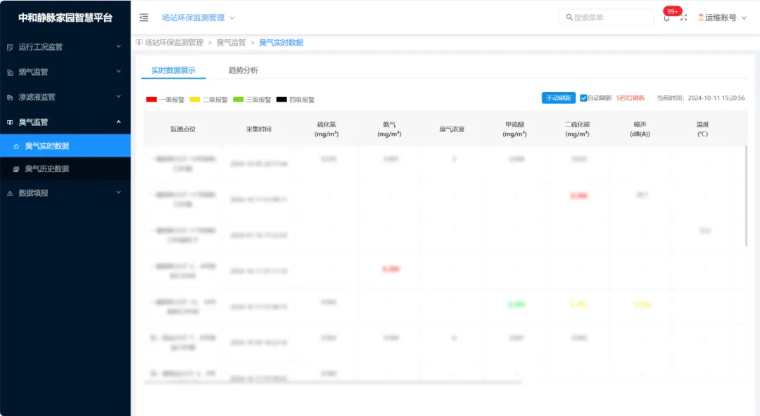
Task: Toggle fullscreen mode icon
Action: coord(683,18)
